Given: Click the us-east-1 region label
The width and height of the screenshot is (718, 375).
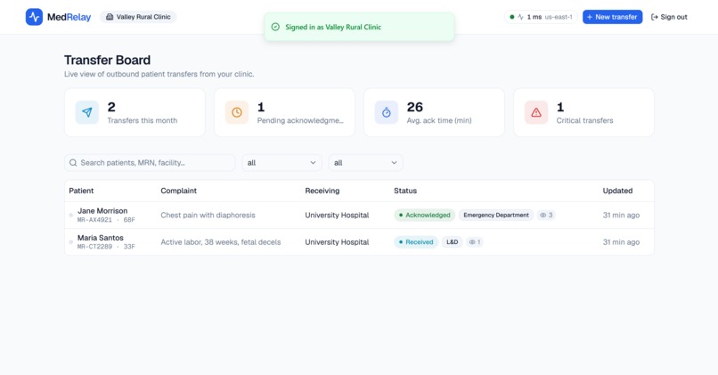Looking at the screenshot, I should tap(559, 17).
